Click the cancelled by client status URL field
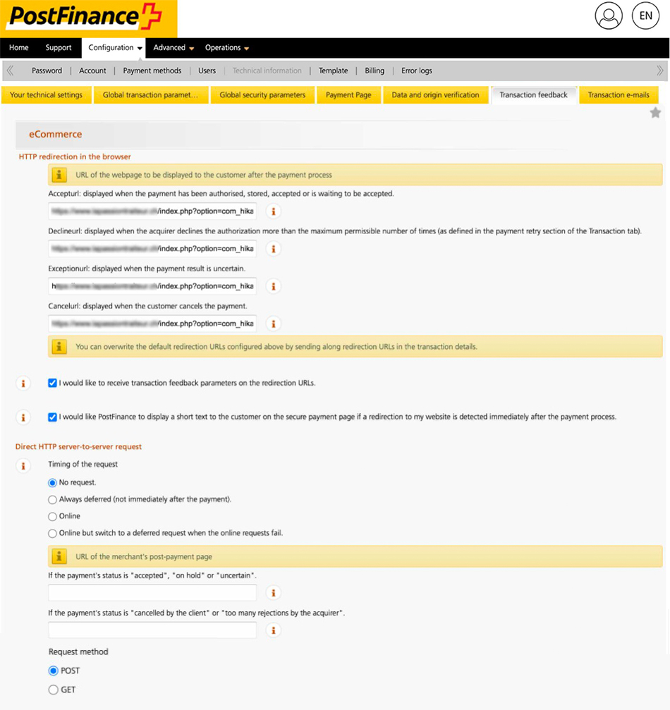This screenshot has width=670, height=710. tap(152, 630)
